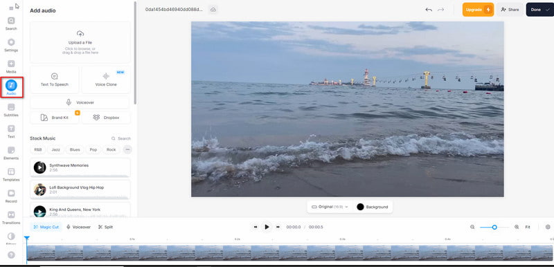
Task: Filter stock music by Blues
Action: 75,149
